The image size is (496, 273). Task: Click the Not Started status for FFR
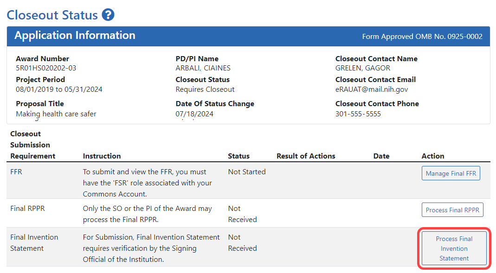click(x=247, y=171)
